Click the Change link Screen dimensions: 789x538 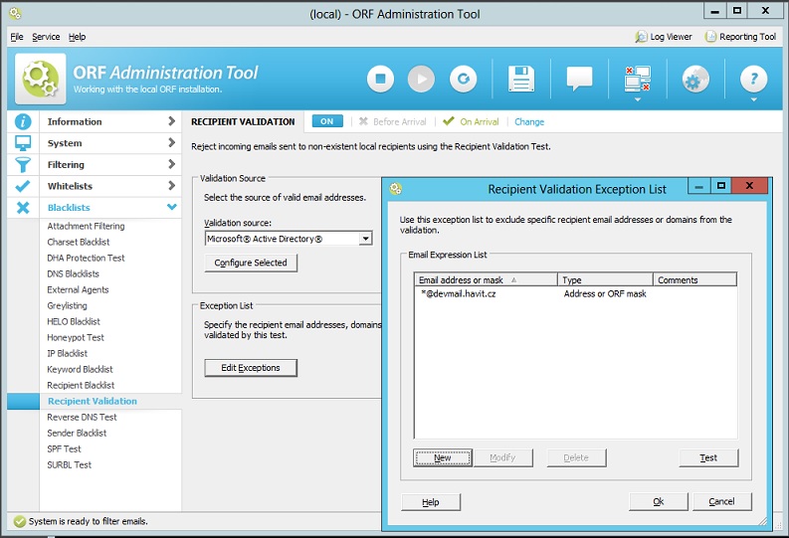click(529, 122)
